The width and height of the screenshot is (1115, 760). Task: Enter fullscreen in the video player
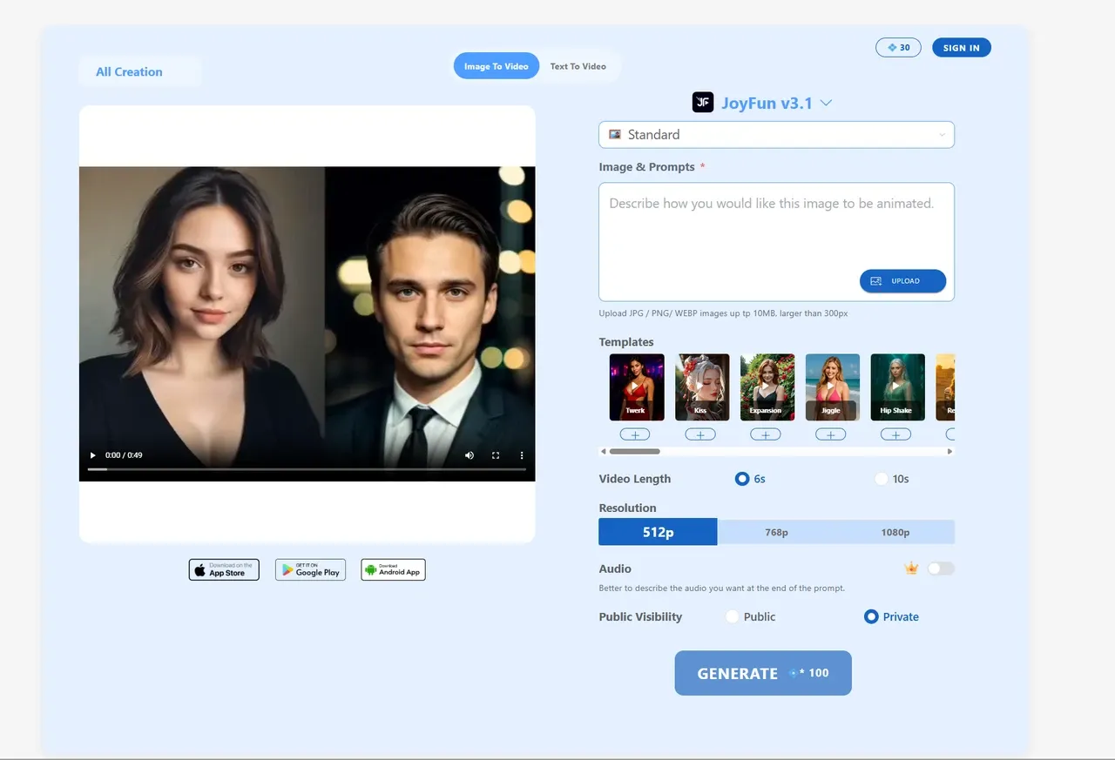coord(496,455)
